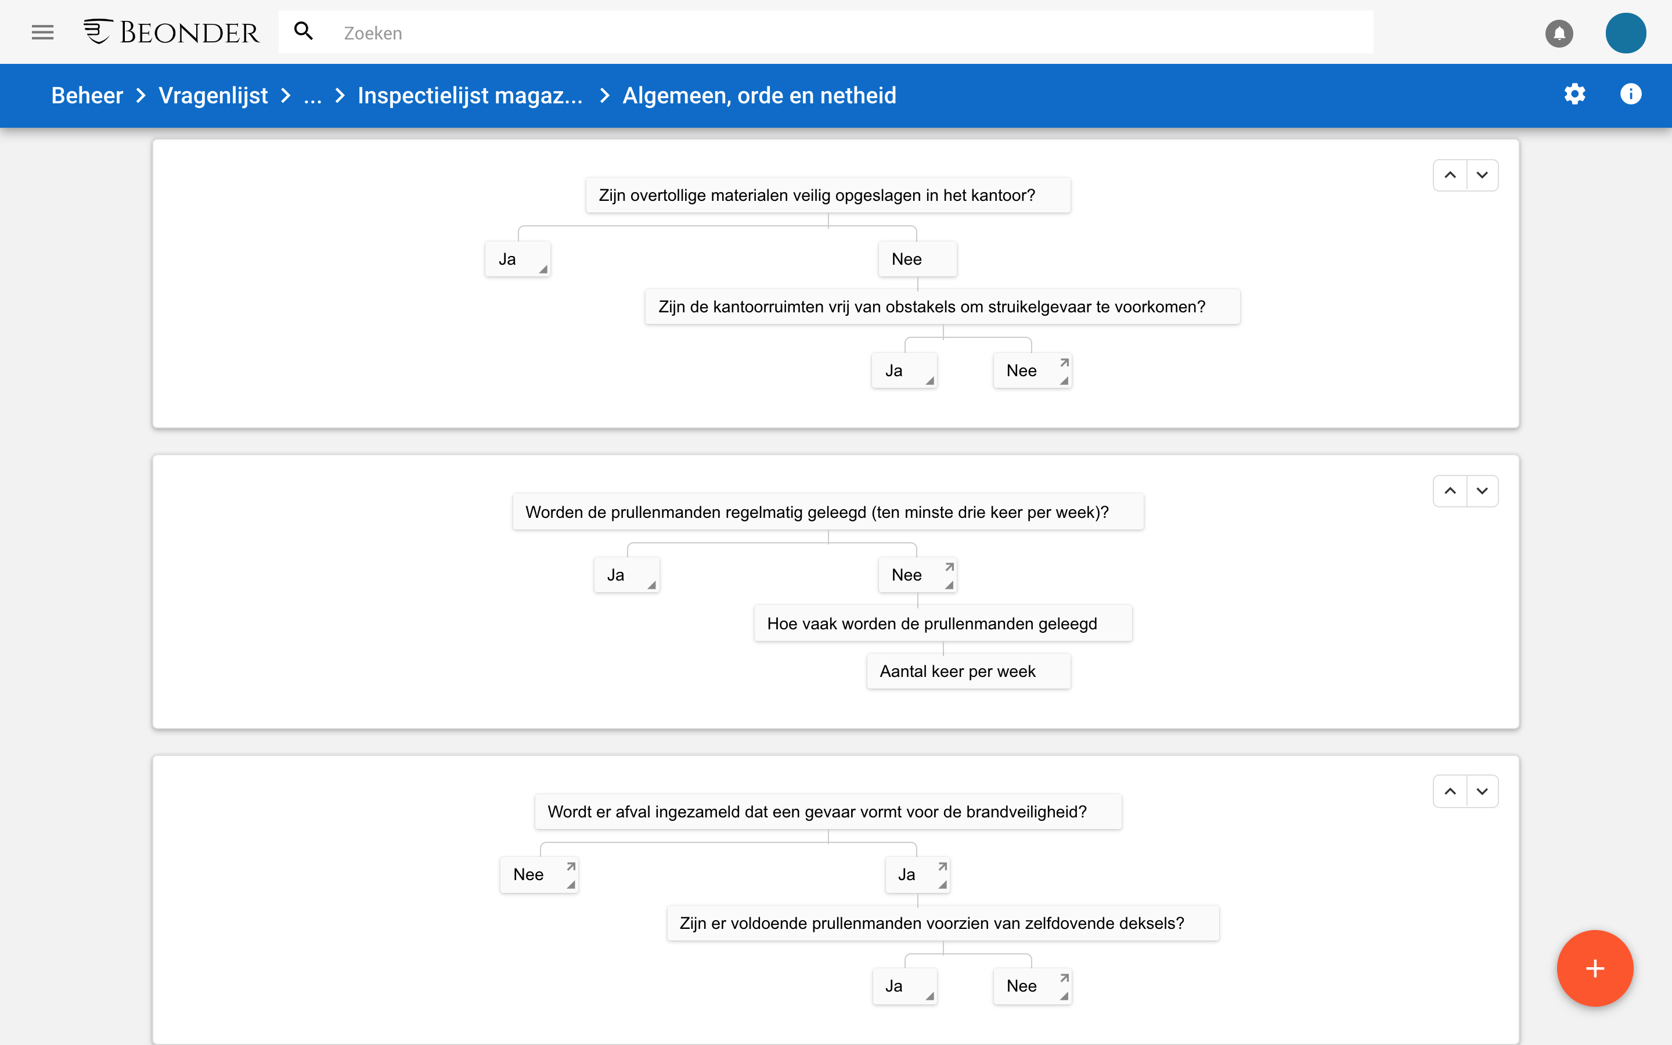Select the Beheer breadcrumb
Screen dimensions: 1672x1045
[x=87, y=95]
